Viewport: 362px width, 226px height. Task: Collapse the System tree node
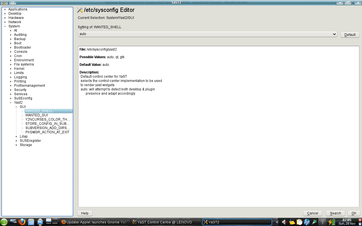[5, 26]
